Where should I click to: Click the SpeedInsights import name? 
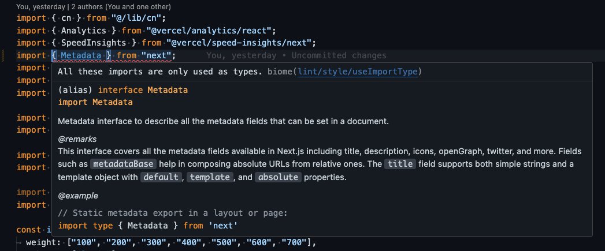point(94,43)
